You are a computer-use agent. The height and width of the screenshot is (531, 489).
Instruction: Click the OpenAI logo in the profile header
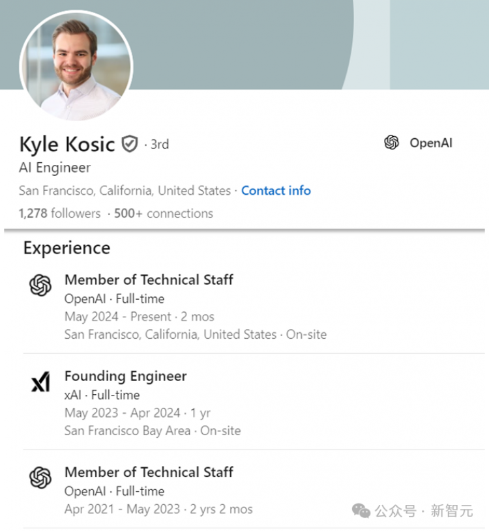[x=391, y=143]
